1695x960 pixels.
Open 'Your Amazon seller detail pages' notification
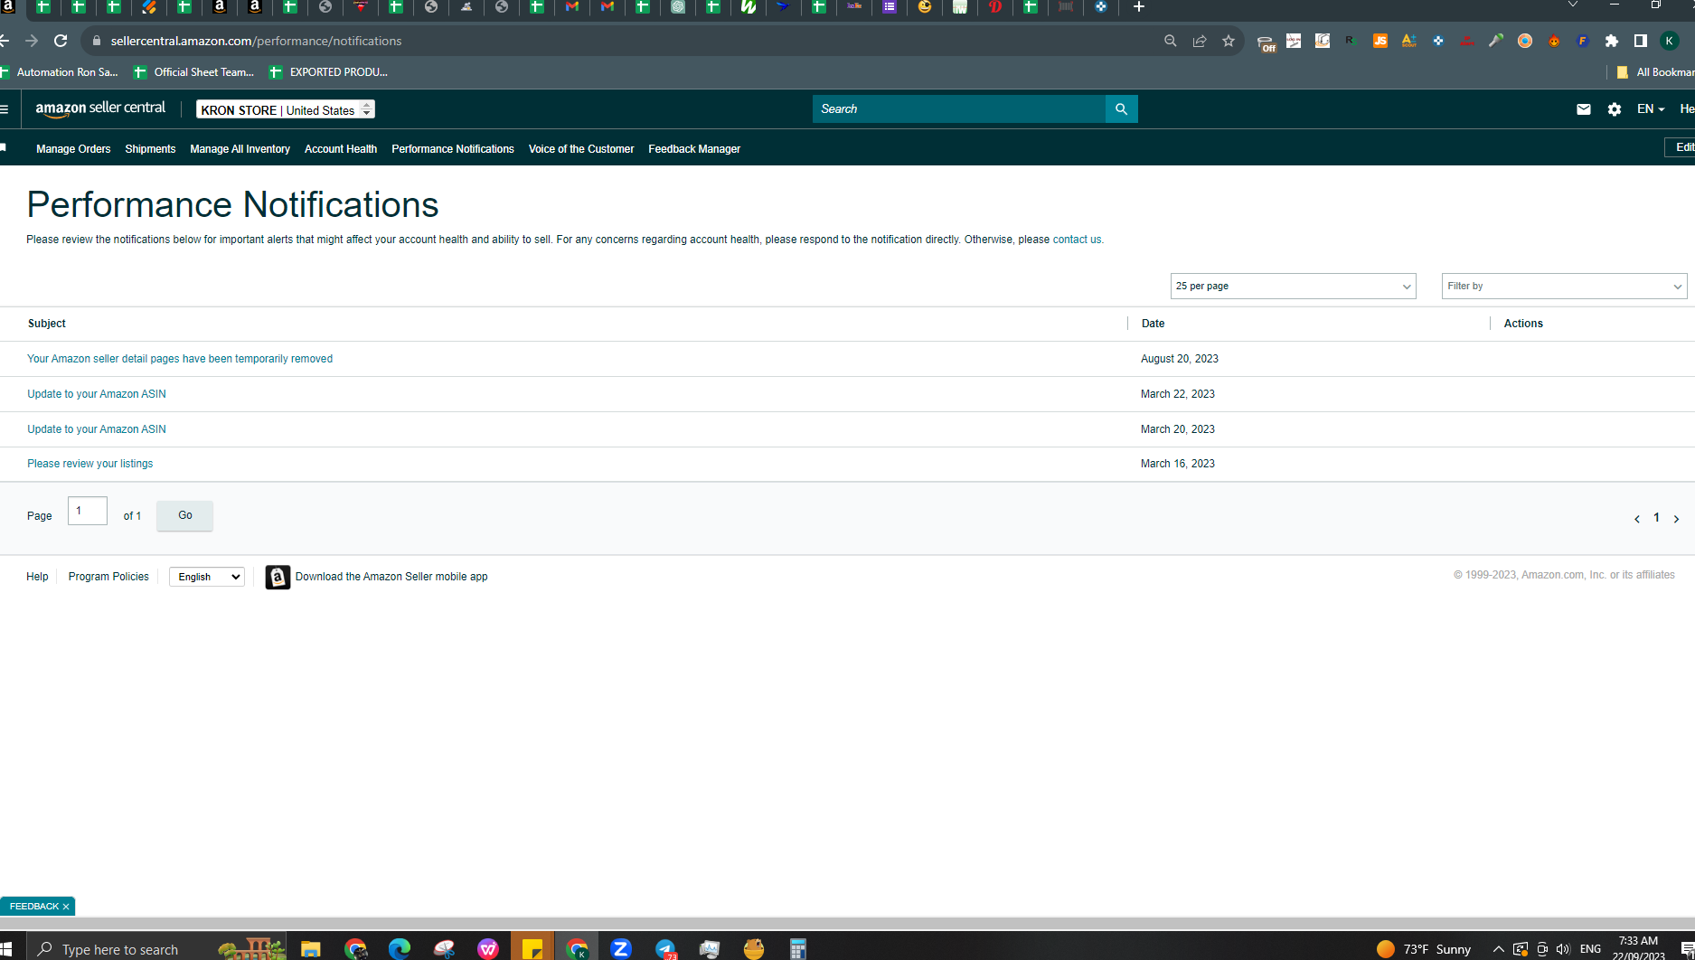pyautogui.click(x=180, y=359)
